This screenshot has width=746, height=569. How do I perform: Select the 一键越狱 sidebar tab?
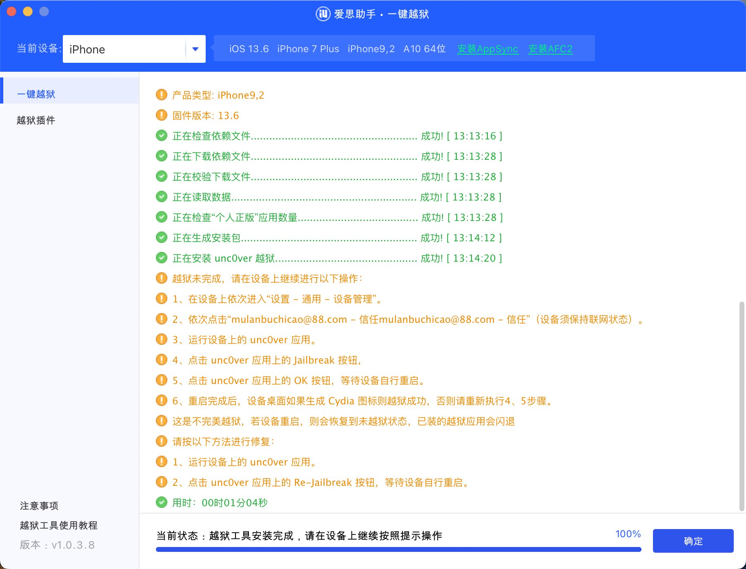[70, 90]
